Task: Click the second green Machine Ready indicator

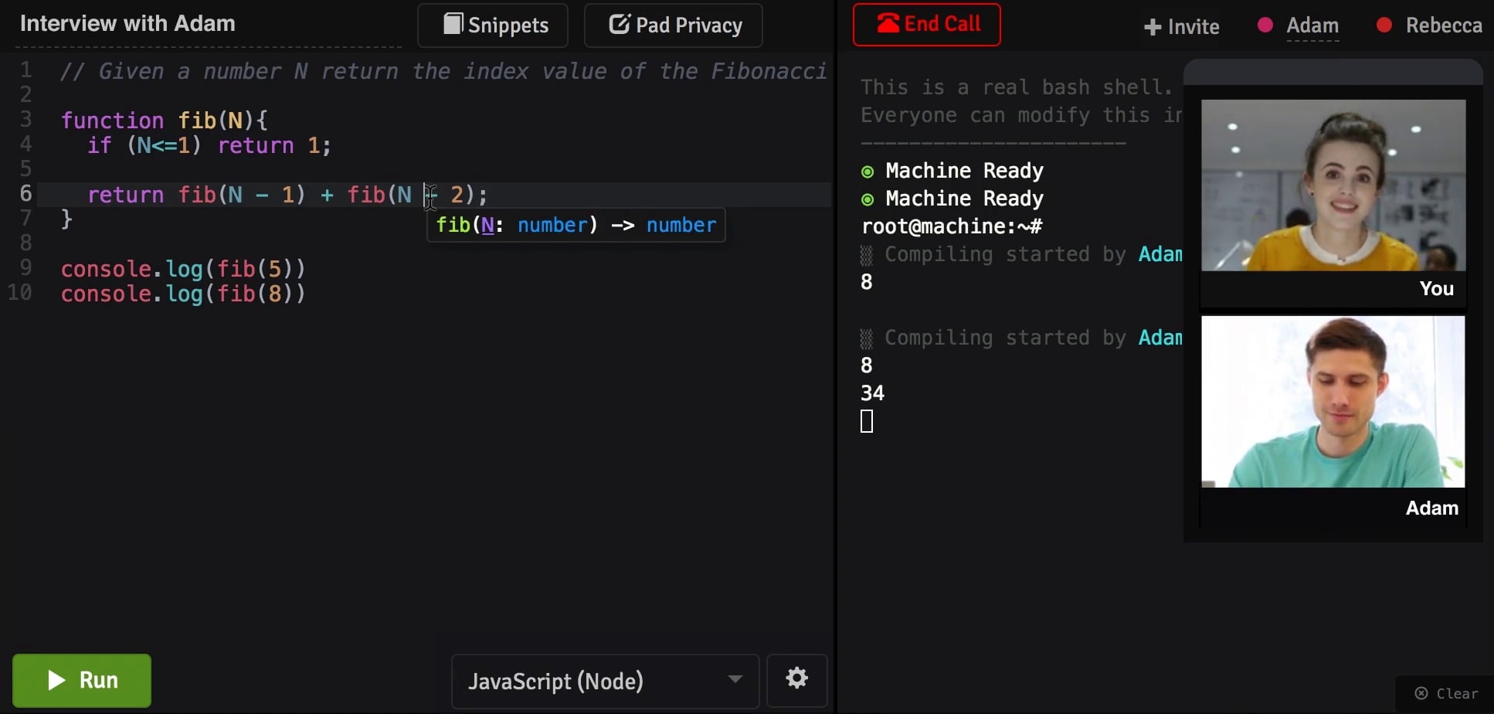Action: [x=868, y=199]
